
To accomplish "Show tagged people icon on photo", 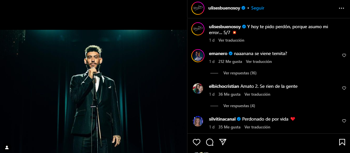I will pyautogui.click(x=7, y=147).
